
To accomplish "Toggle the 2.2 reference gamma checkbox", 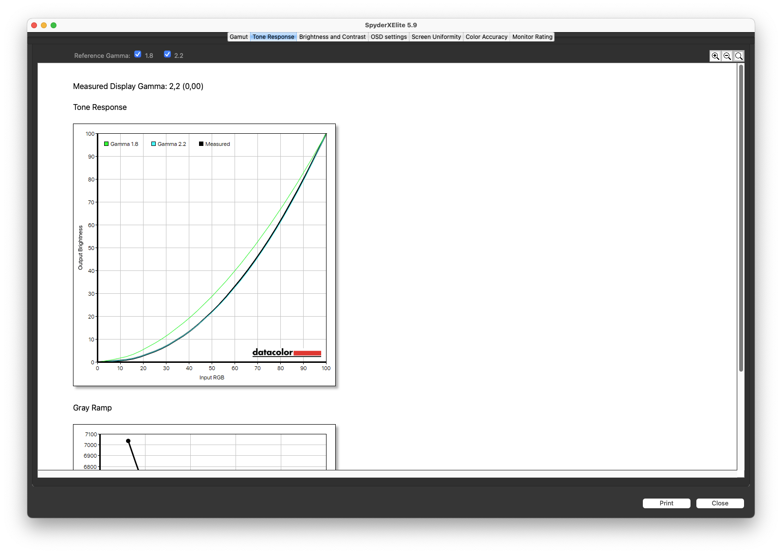I will point(167,54).
